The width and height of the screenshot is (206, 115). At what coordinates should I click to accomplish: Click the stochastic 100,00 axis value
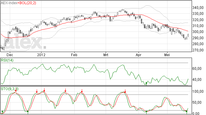pos(198,91)
